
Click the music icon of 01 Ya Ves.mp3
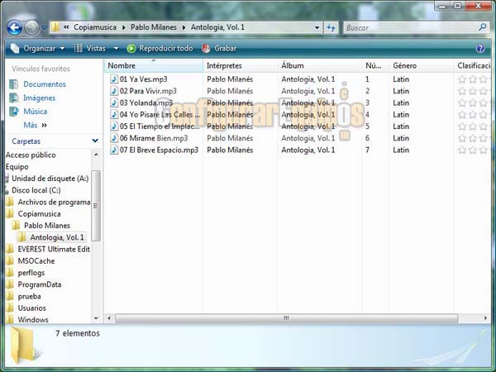click(114, 79)
